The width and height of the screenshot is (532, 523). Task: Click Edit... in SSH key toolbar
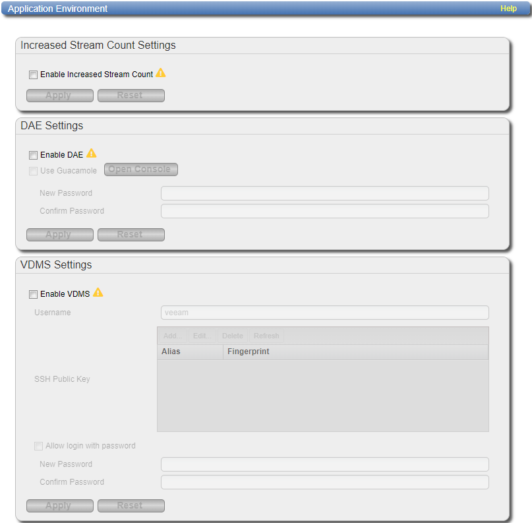202,336
